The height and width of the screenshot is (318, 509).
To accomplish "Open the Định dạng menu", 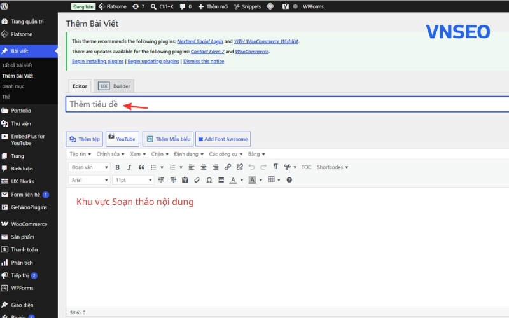I will tap(188, 154).
